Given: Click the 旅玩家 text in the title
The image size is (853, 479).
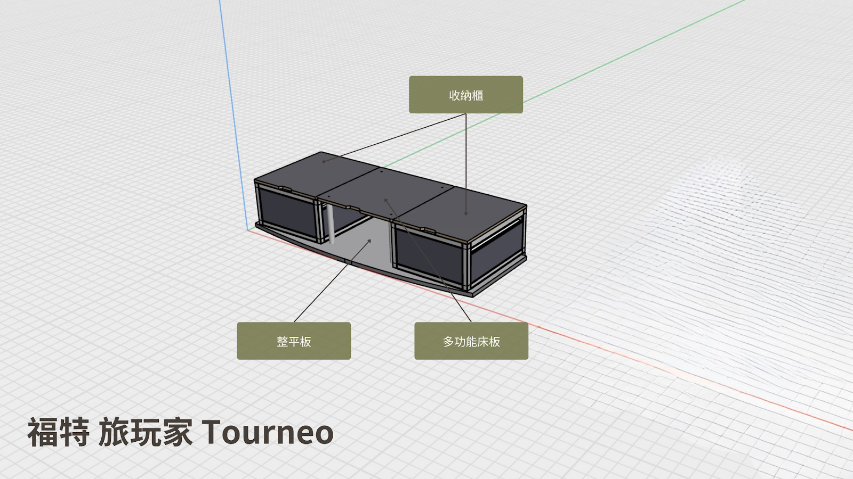Looking at the screenshot, I should point(146,432).
